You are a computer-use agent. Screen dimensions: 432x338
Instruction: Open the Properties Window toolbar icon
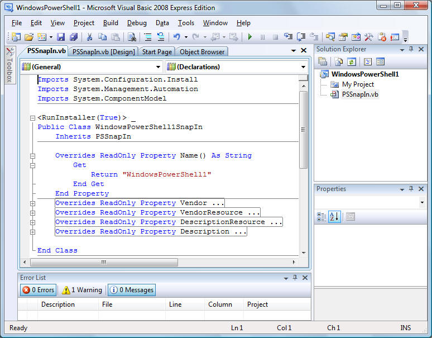click(343, 37)
